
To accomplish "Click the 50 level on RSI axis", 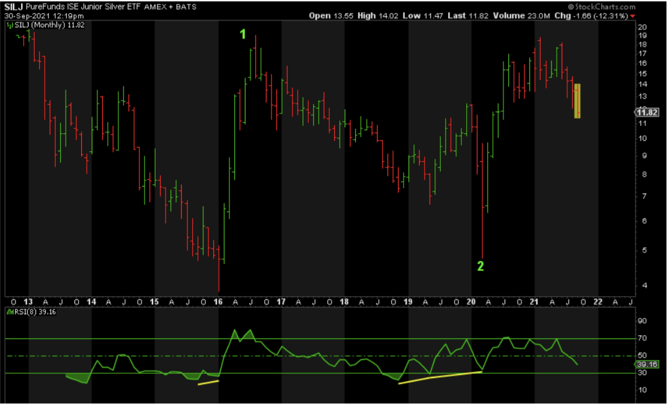I will point(642,356).
